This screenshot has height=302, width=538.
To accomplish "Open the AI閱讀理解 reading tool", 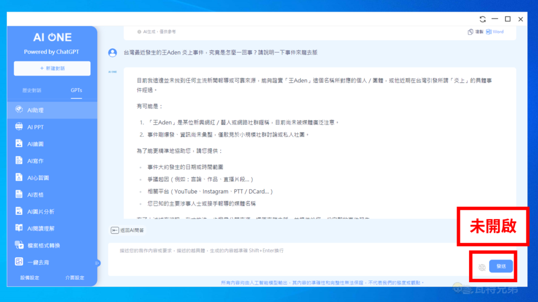I will [40, 228].
